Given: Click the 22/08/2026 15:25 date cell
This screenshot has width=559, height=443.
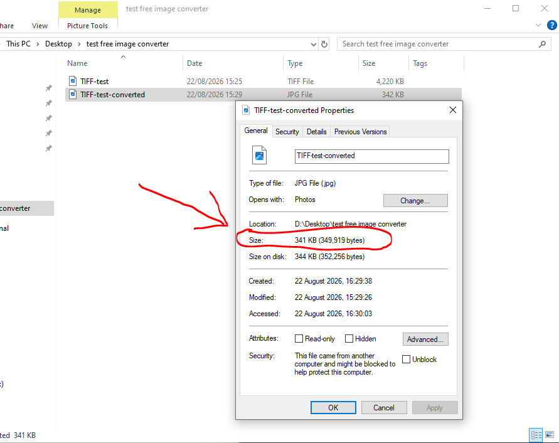Looking at the screenshot, I should (x=215, y=82).
